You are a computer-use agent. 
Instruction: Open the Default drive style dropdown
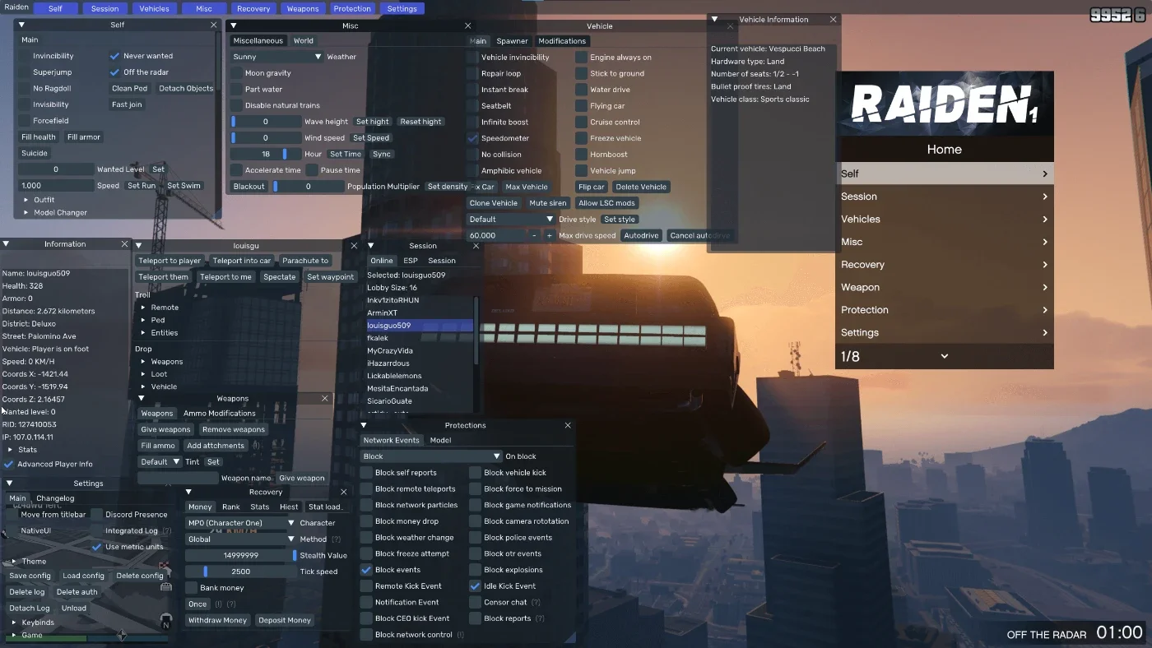coord(511,220)
